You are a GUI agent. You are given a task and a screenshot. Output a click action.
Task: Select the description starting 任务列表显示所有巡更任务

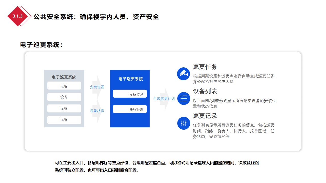(x=234, y=131)
